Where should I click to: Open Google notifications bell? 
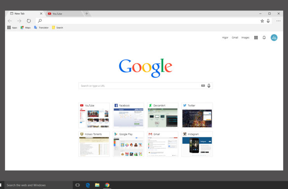264,38
